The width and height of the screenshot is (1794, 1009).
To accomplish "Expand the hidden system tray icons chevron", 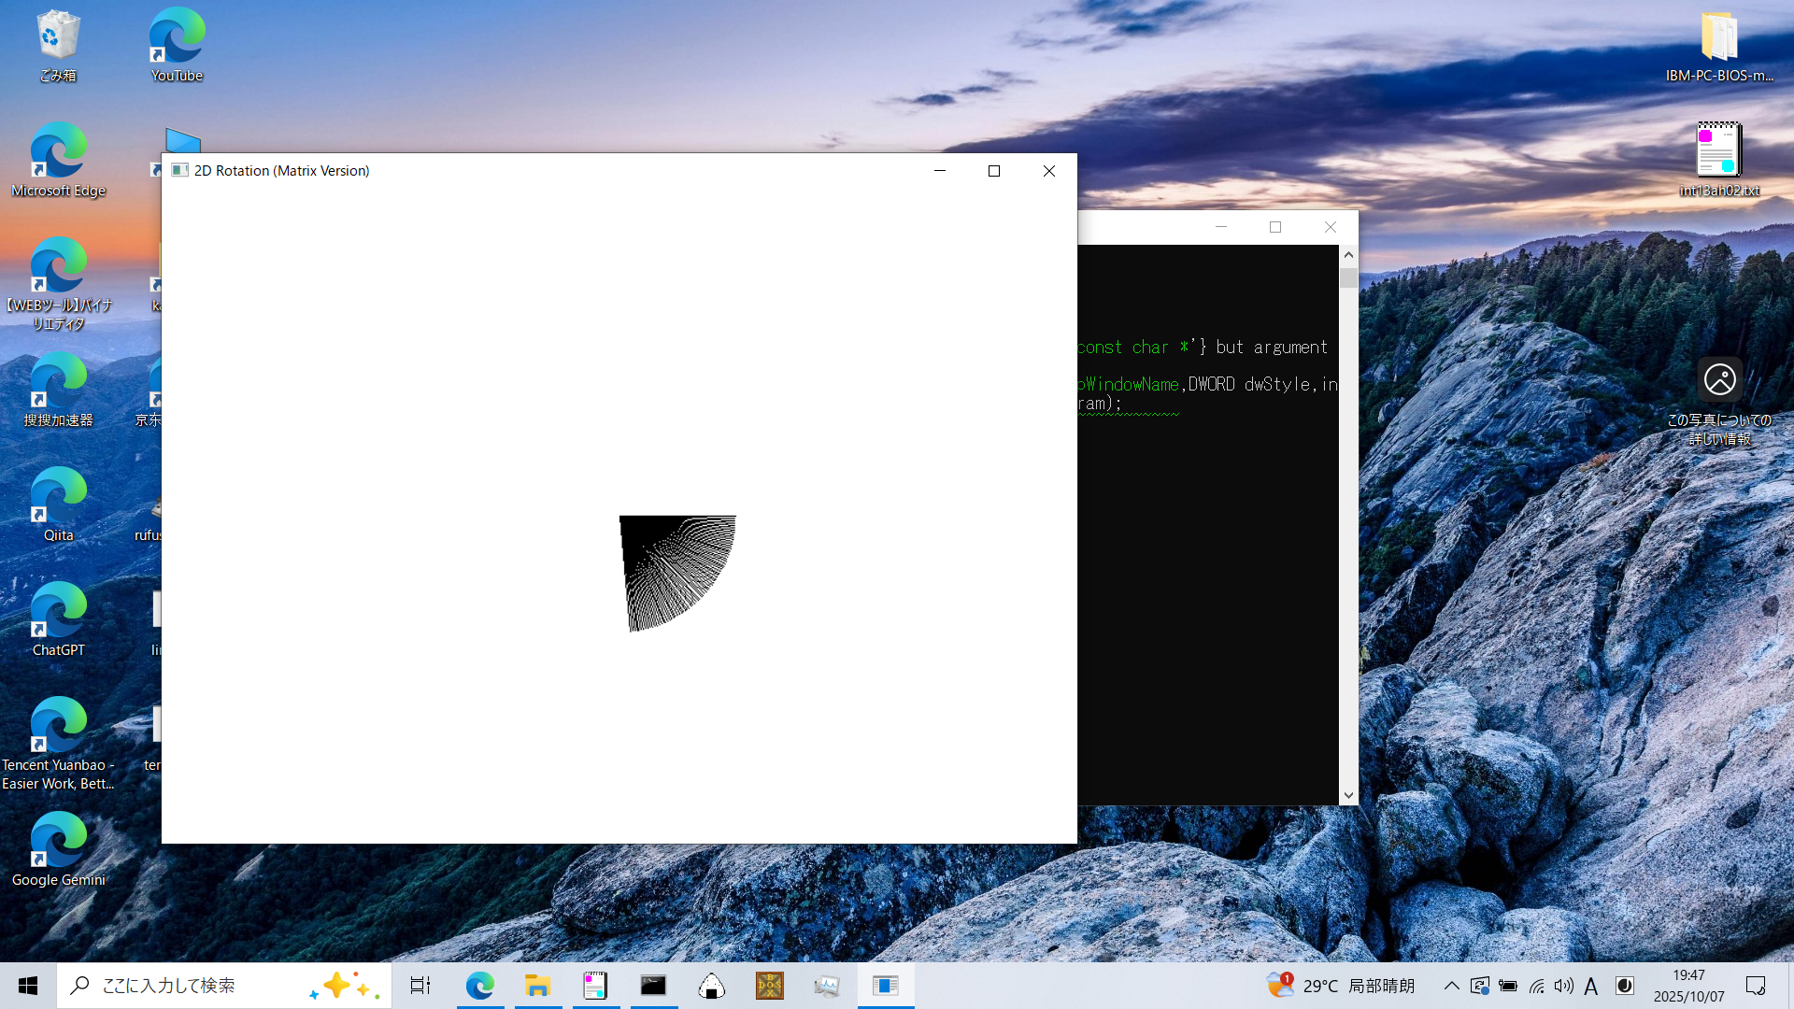I will pos(1451,987).
